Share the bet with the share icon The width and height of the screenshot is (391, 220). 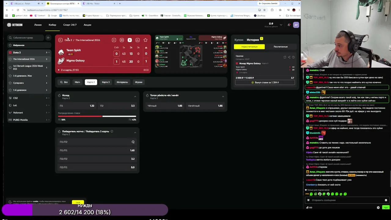click(289, 57)
